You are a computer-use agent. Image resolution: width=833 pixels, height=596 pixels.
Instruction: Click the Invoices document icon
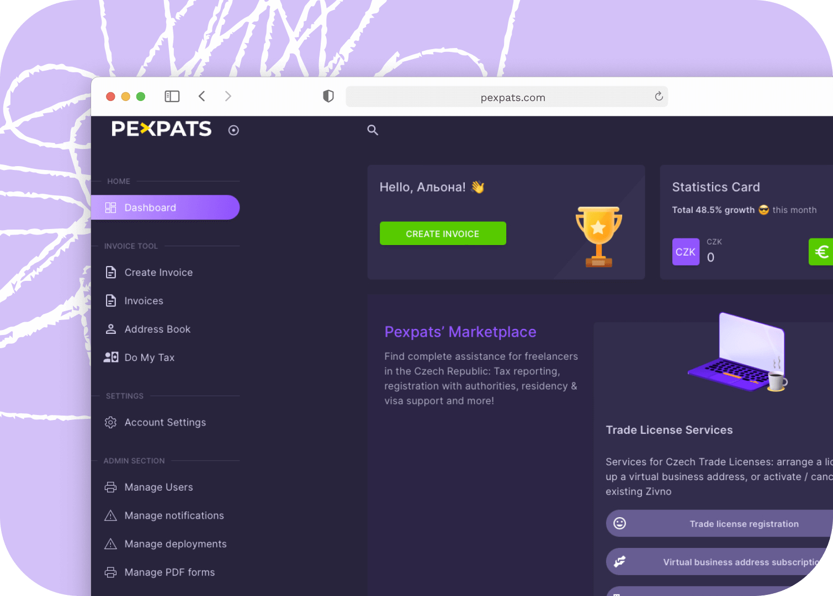(111, 301)
